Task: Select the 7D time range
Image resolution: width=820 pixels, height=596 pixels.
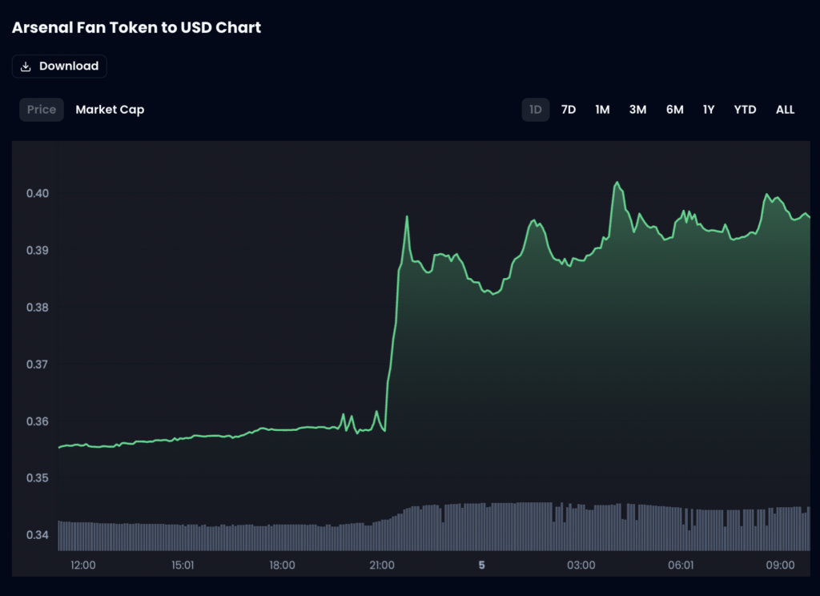Action: [569, 110]
